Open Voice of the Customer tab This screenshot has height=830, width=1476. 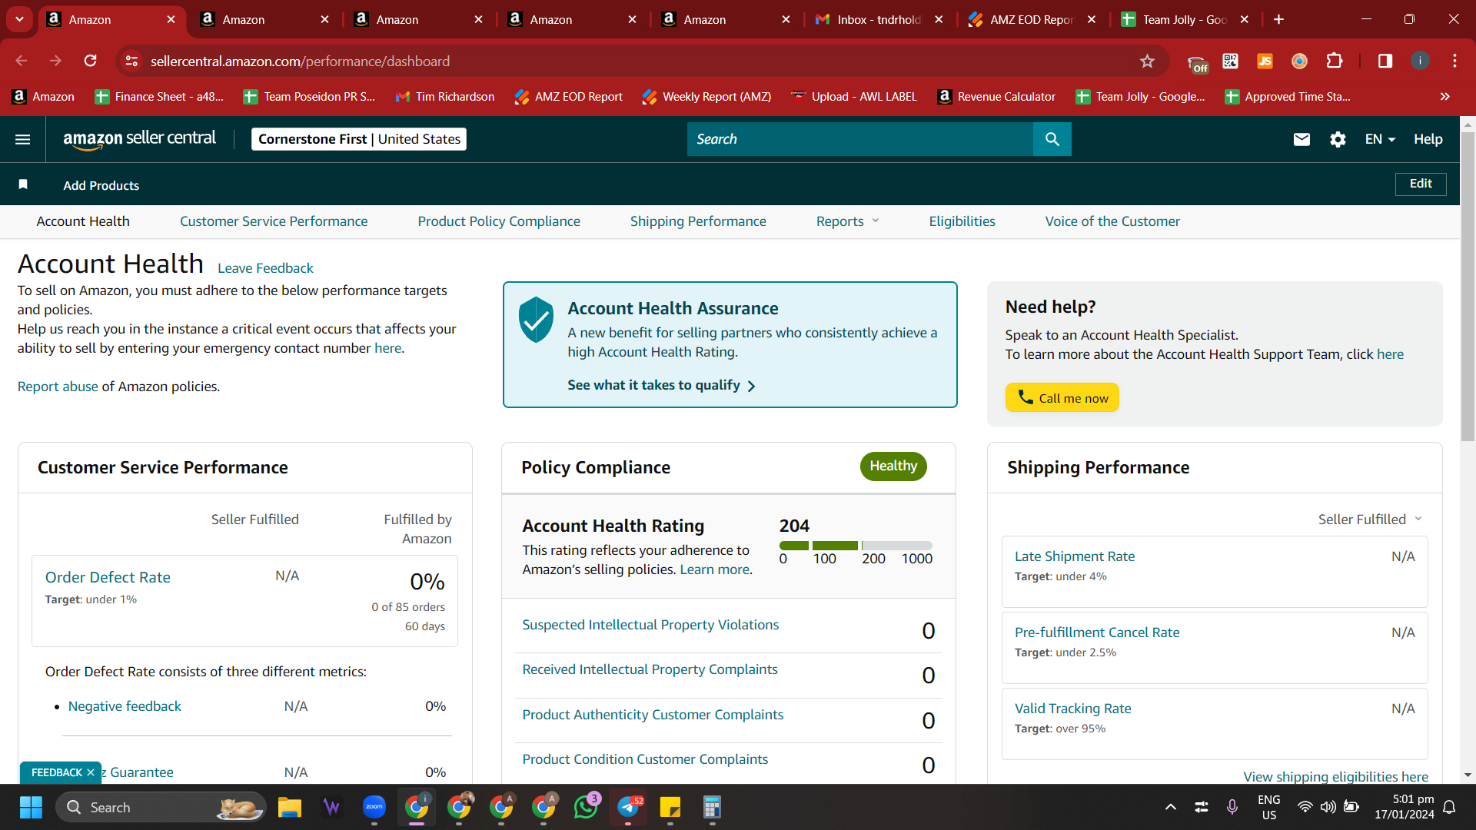click(1112, 221)
